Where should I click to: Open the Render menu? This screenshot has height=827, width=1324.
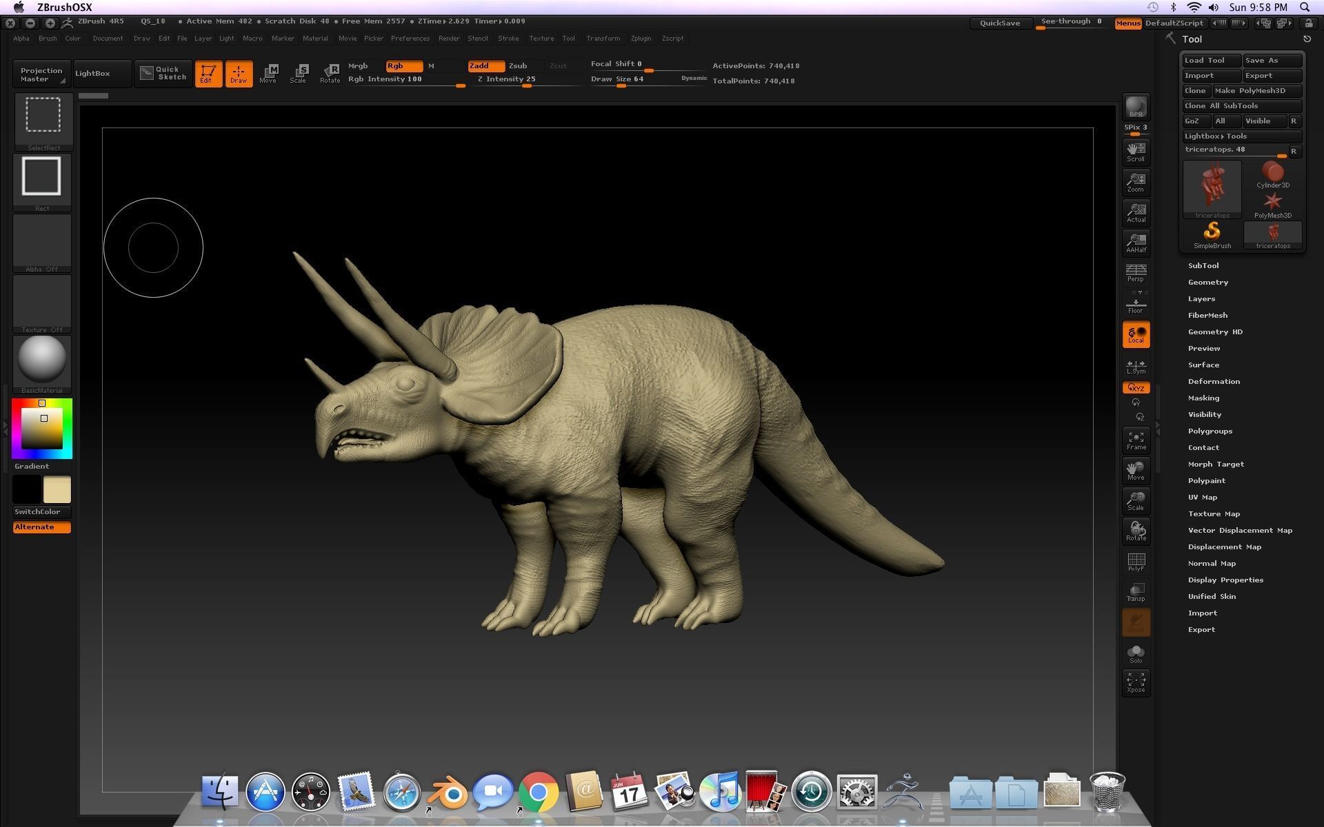[449, 39]
